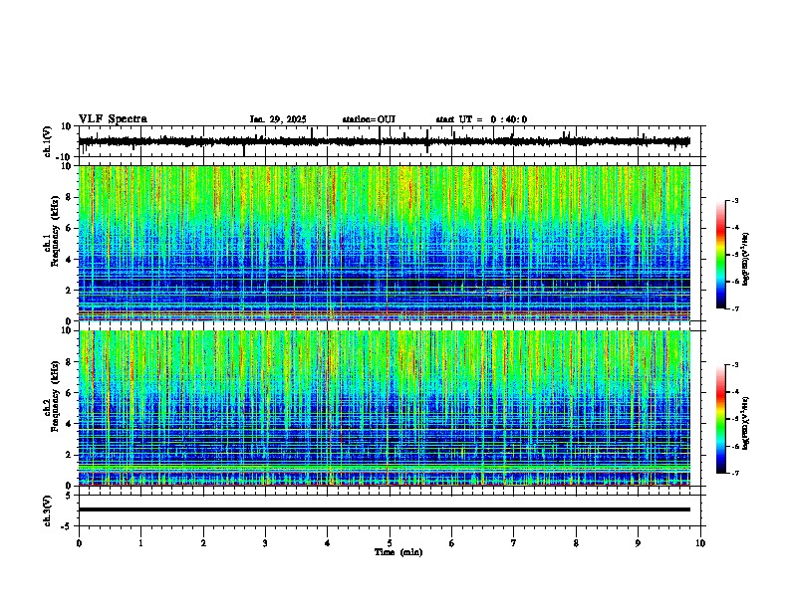The image size is (789, 609).
Task: Click time axis tick label "9"
Action: (x=638, y=543)
